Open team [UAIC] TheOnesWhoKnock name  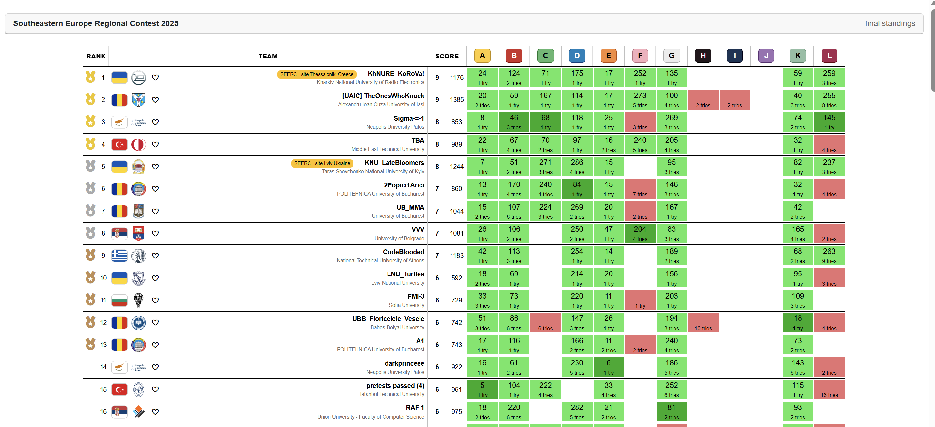(x=383, y=96)
